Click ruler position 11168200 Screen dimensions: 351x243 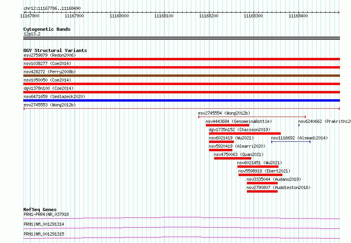(x=209, y=16)
